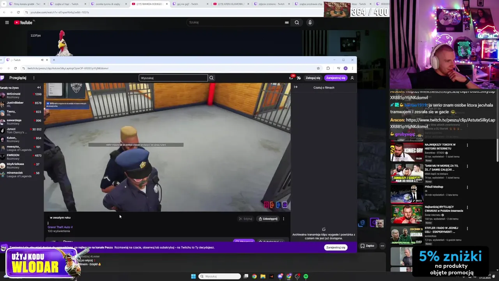Open NAJWIĘKSZY TOKSYK video thumbnail
Screen dimensions: 499x281
coord(407,152)
